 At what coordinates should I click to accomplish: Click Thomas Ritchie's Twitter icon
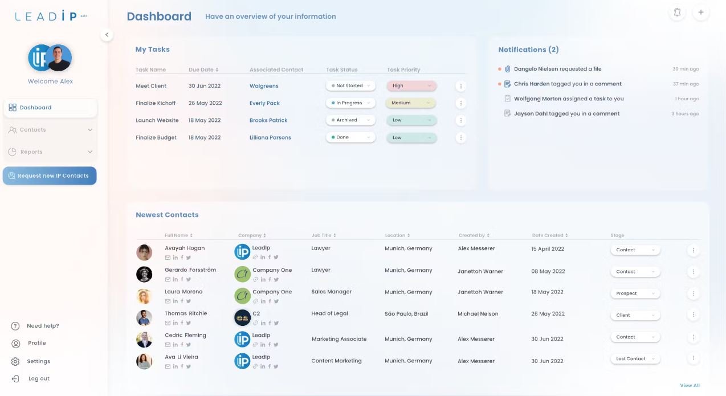(x=189, y=323)
